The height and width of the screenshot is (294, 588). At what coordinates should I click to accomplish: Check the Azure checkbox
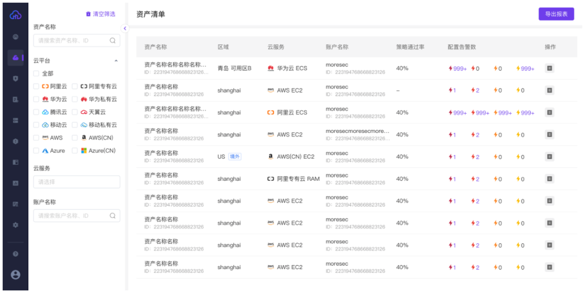click(x=36, y=150)
